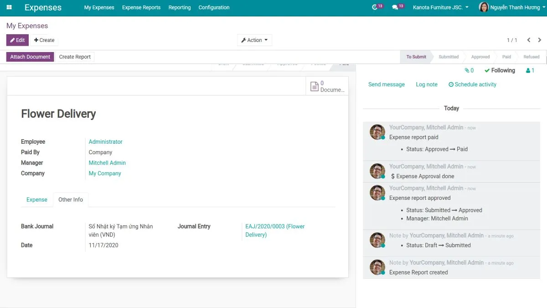Click Nguyễn Thanh Hương's avatar picture
This screenshot has height=308, width=547.
[x=484, y=7]
